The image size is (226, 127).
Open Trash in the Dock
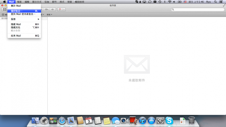click(x=191, y=121)
